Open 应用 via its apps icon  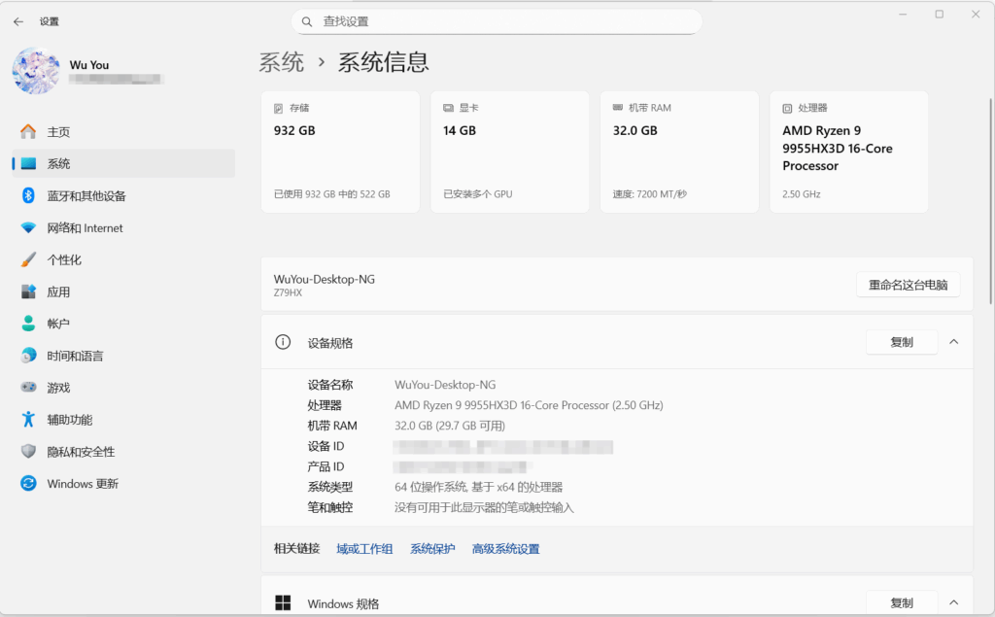[x=28, y=292]
